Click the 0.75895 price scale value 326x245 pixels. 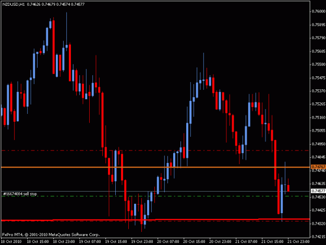click(318, 25)
